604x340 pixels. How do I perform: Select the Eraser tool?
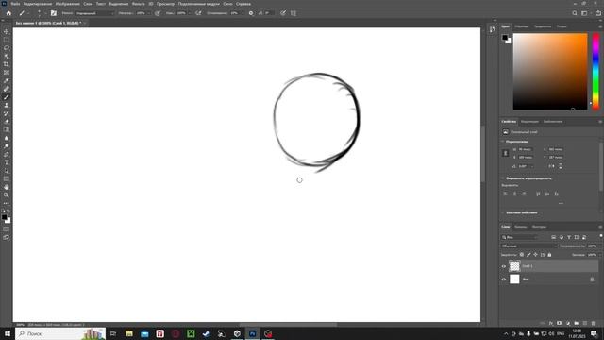click(x=7, y=122)
